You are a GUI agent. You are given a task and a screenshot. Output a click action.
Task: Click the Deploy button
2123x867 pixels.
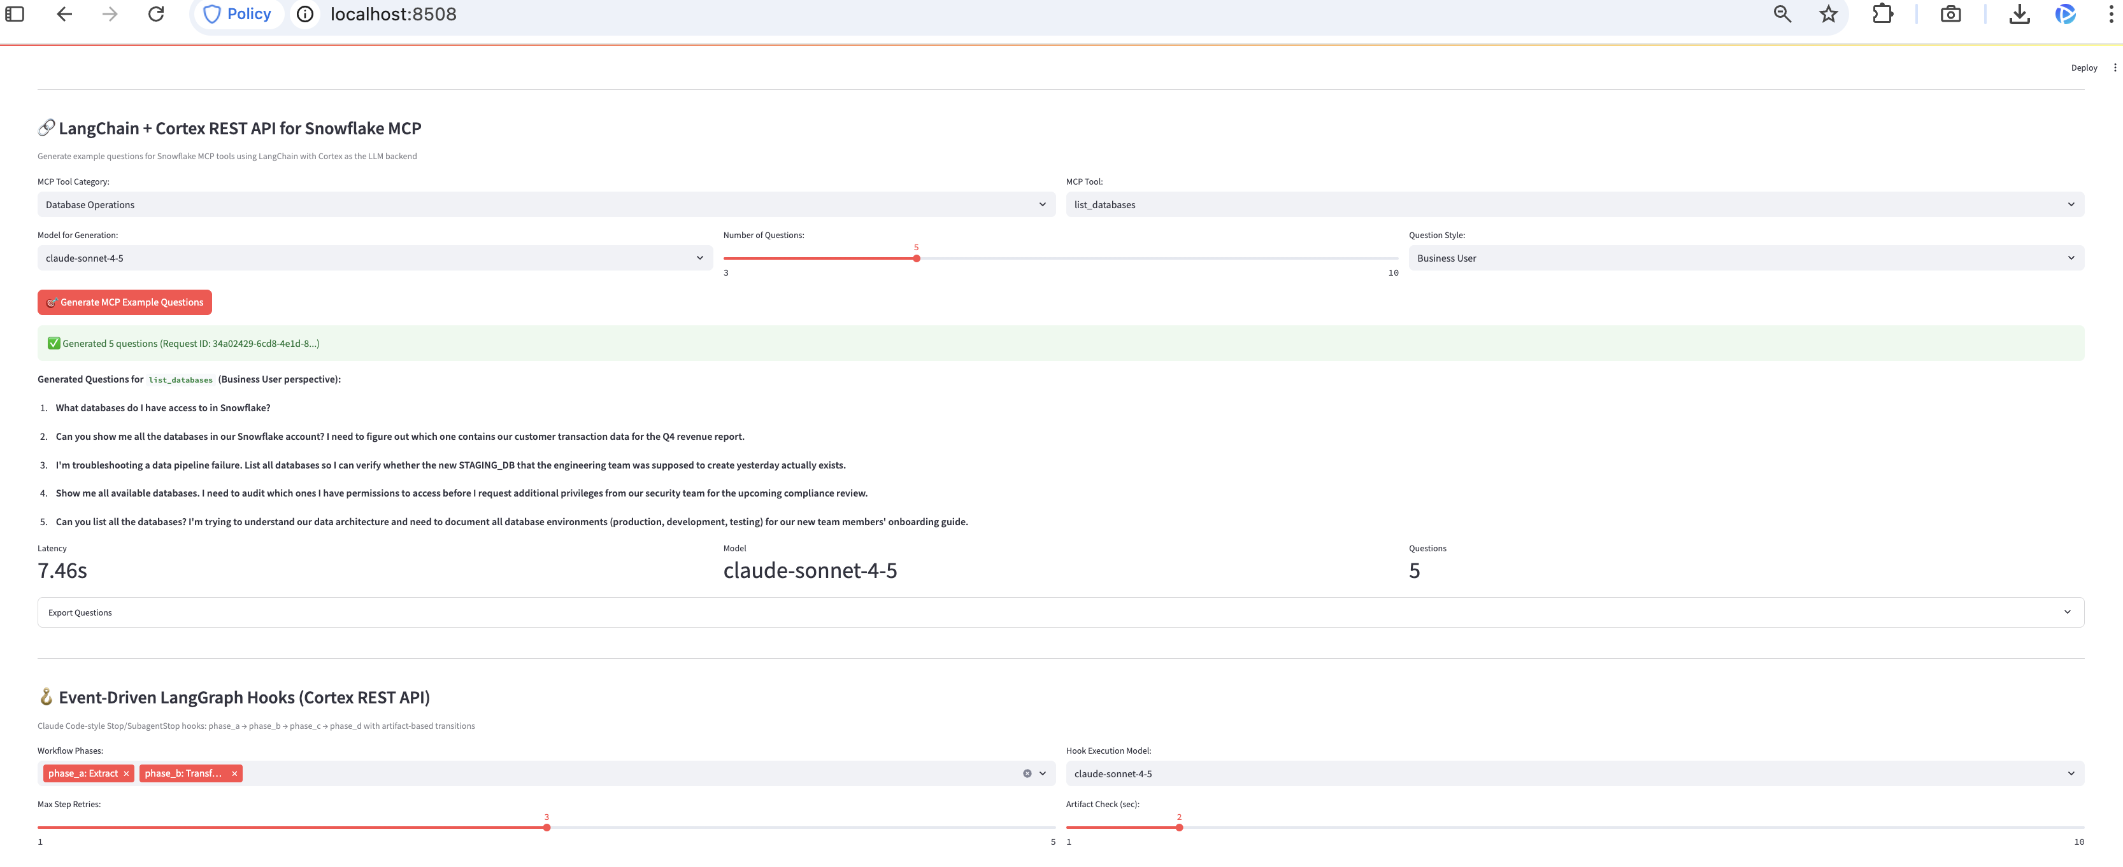click(2084, 67)
